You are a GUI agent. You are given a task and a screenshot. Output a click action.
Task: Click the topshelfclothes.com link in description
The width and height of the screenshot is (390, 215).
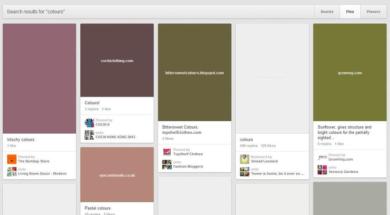pyautogui.click(x=182, y=133)
